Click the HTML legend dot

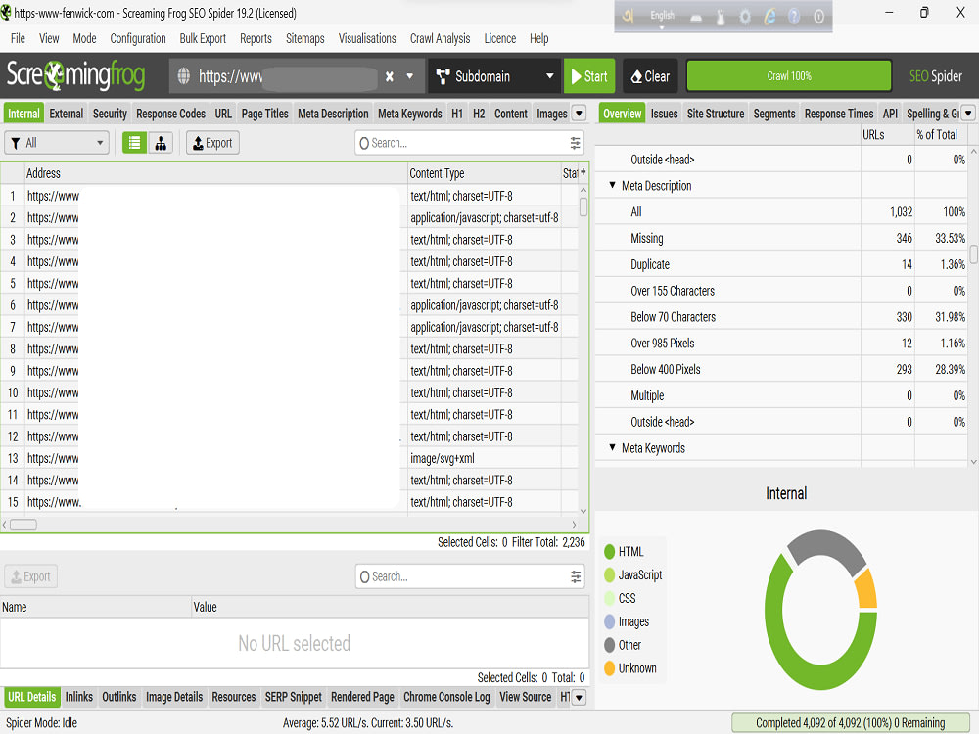pos(610,552)
